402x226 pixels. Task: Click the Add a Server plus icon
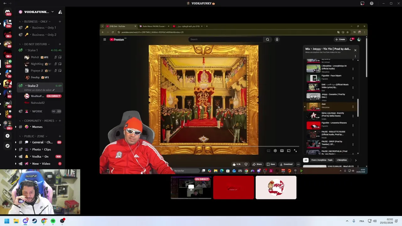tap(8, 136)
